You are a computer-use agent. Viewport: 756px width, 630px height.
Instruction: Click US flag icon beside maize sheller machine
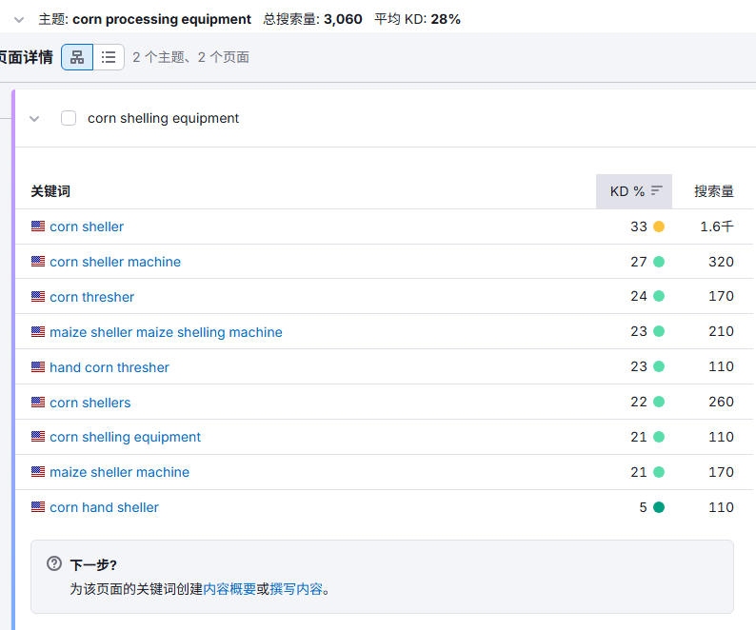pyautogui.click(x=38, y=471)
